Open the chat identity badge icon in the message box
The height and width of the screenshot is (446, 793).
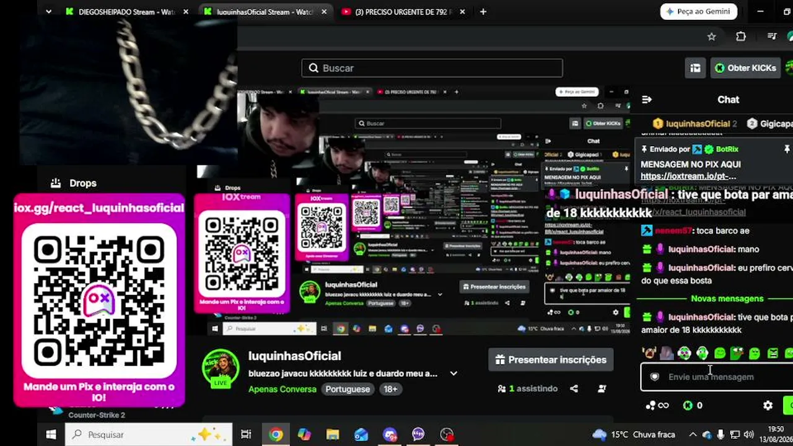coord(654,377)
